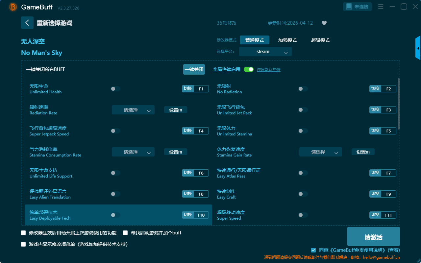This screenshot has width=421, height=263.
Task: Expand the Stamina Gain Rate dropdown
Action: click(321, 152)
